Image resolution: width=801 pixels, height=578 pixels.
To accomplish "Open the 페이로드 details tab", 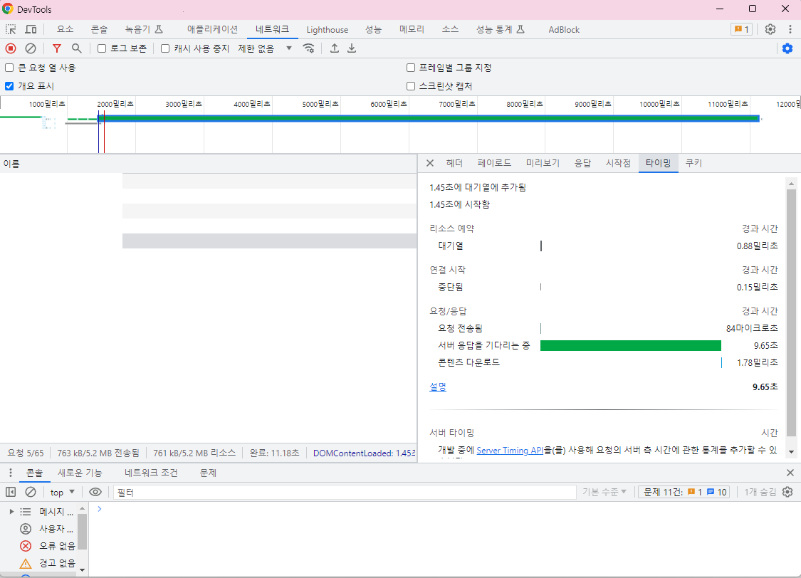I will [494, 164].
